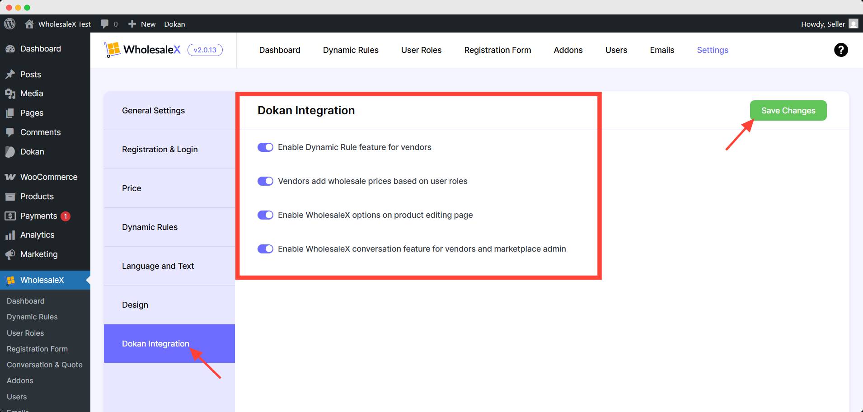Select Language and Text settings section

click(169, 266)
